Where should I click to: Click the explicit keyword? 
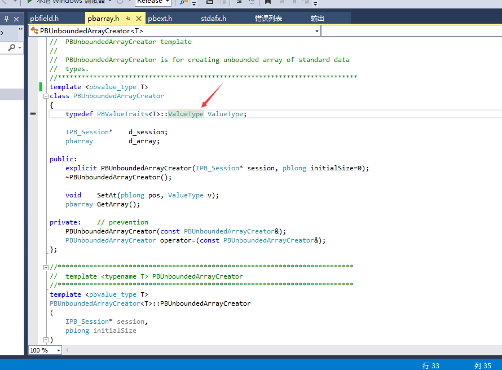tap(81, 168)
